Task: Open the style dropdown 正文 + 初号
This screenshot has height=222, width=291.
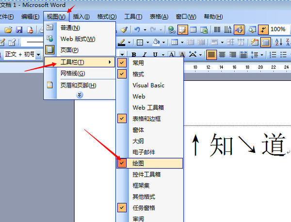Action: point(38,55)
